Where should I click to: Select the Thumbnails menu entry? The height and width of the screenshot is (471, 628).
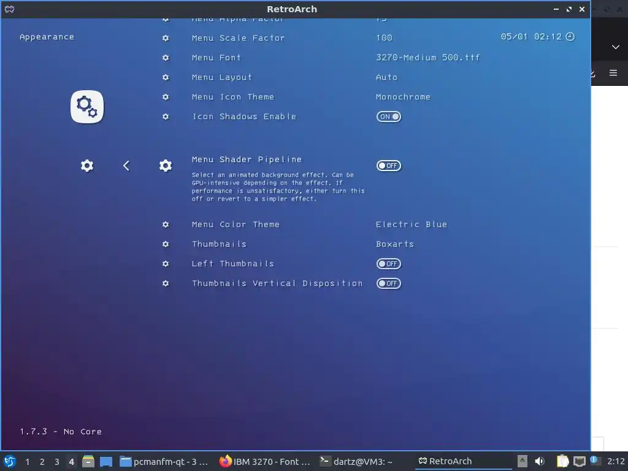click(219, 244)
